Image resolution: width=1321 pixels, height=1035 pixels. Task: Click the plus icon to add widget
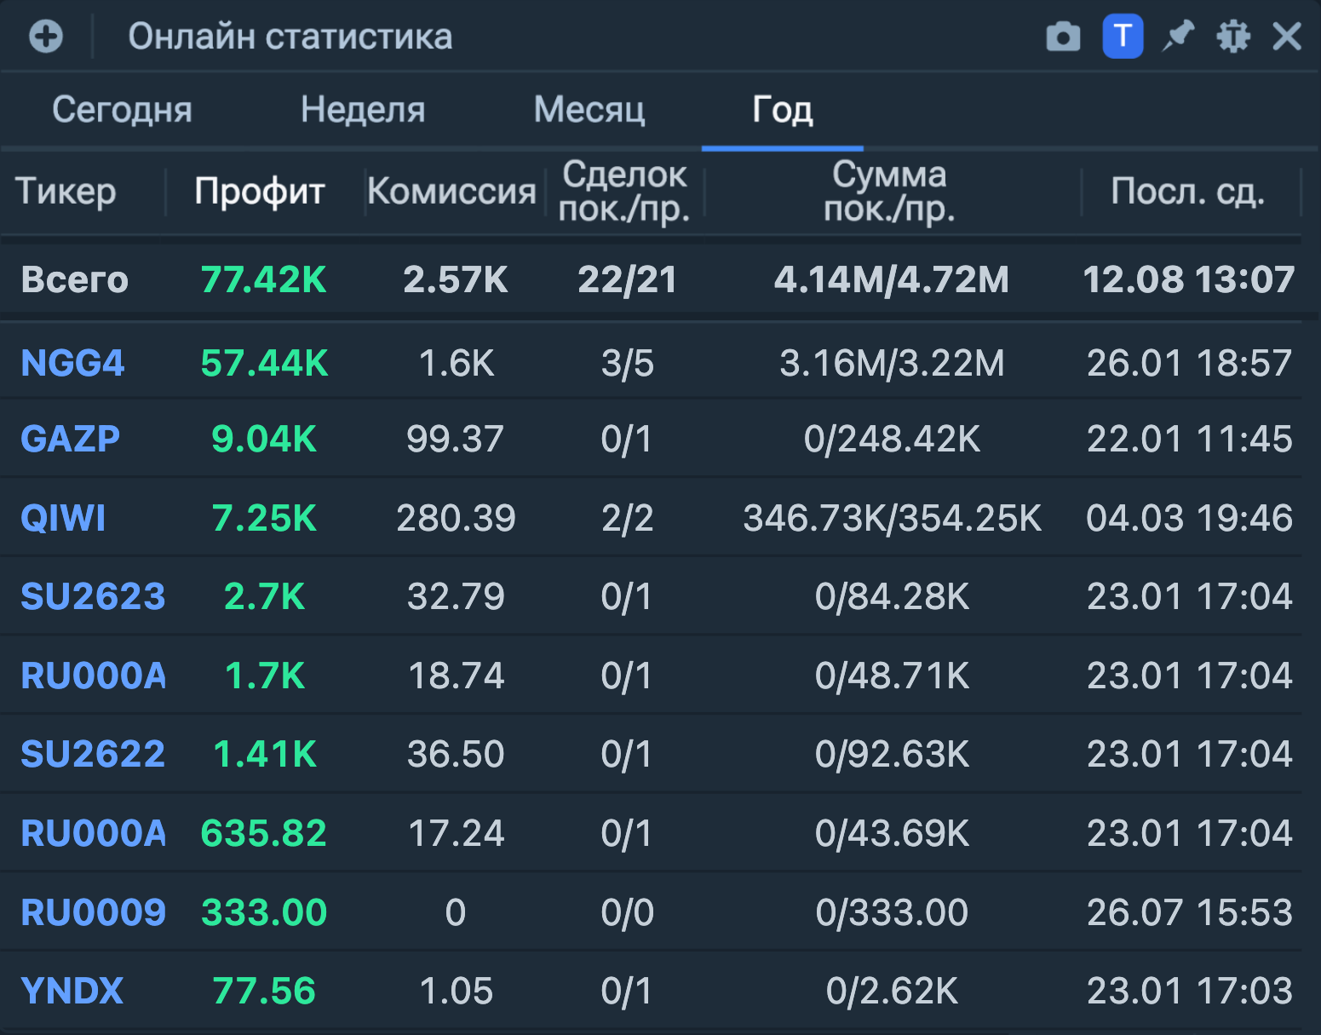(46, 37)
